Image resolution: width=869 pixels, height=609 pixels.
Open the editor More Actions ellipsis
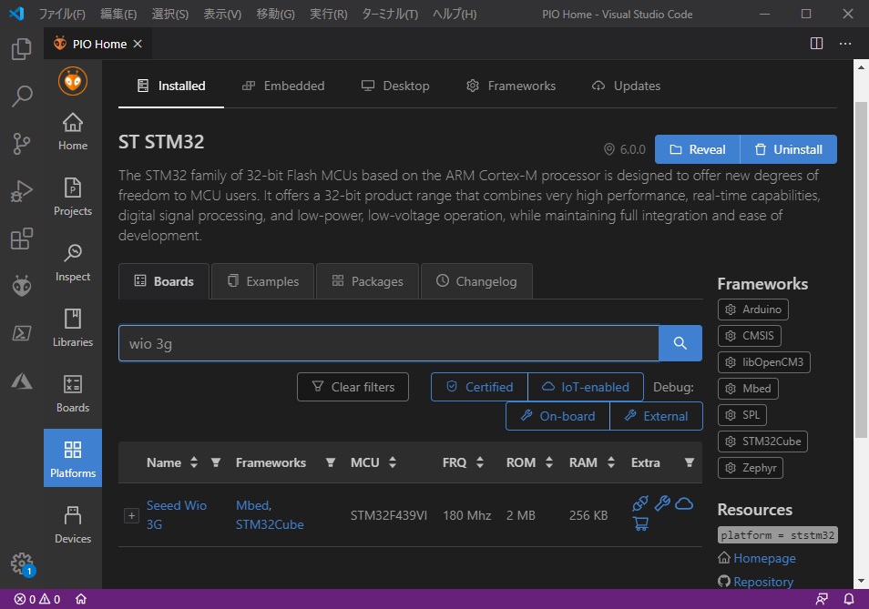point(845,43)
